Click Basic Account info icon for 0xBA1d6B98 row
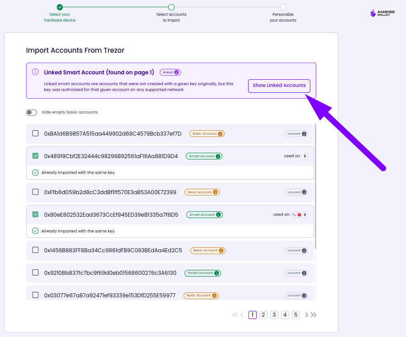 coord(220,134)
